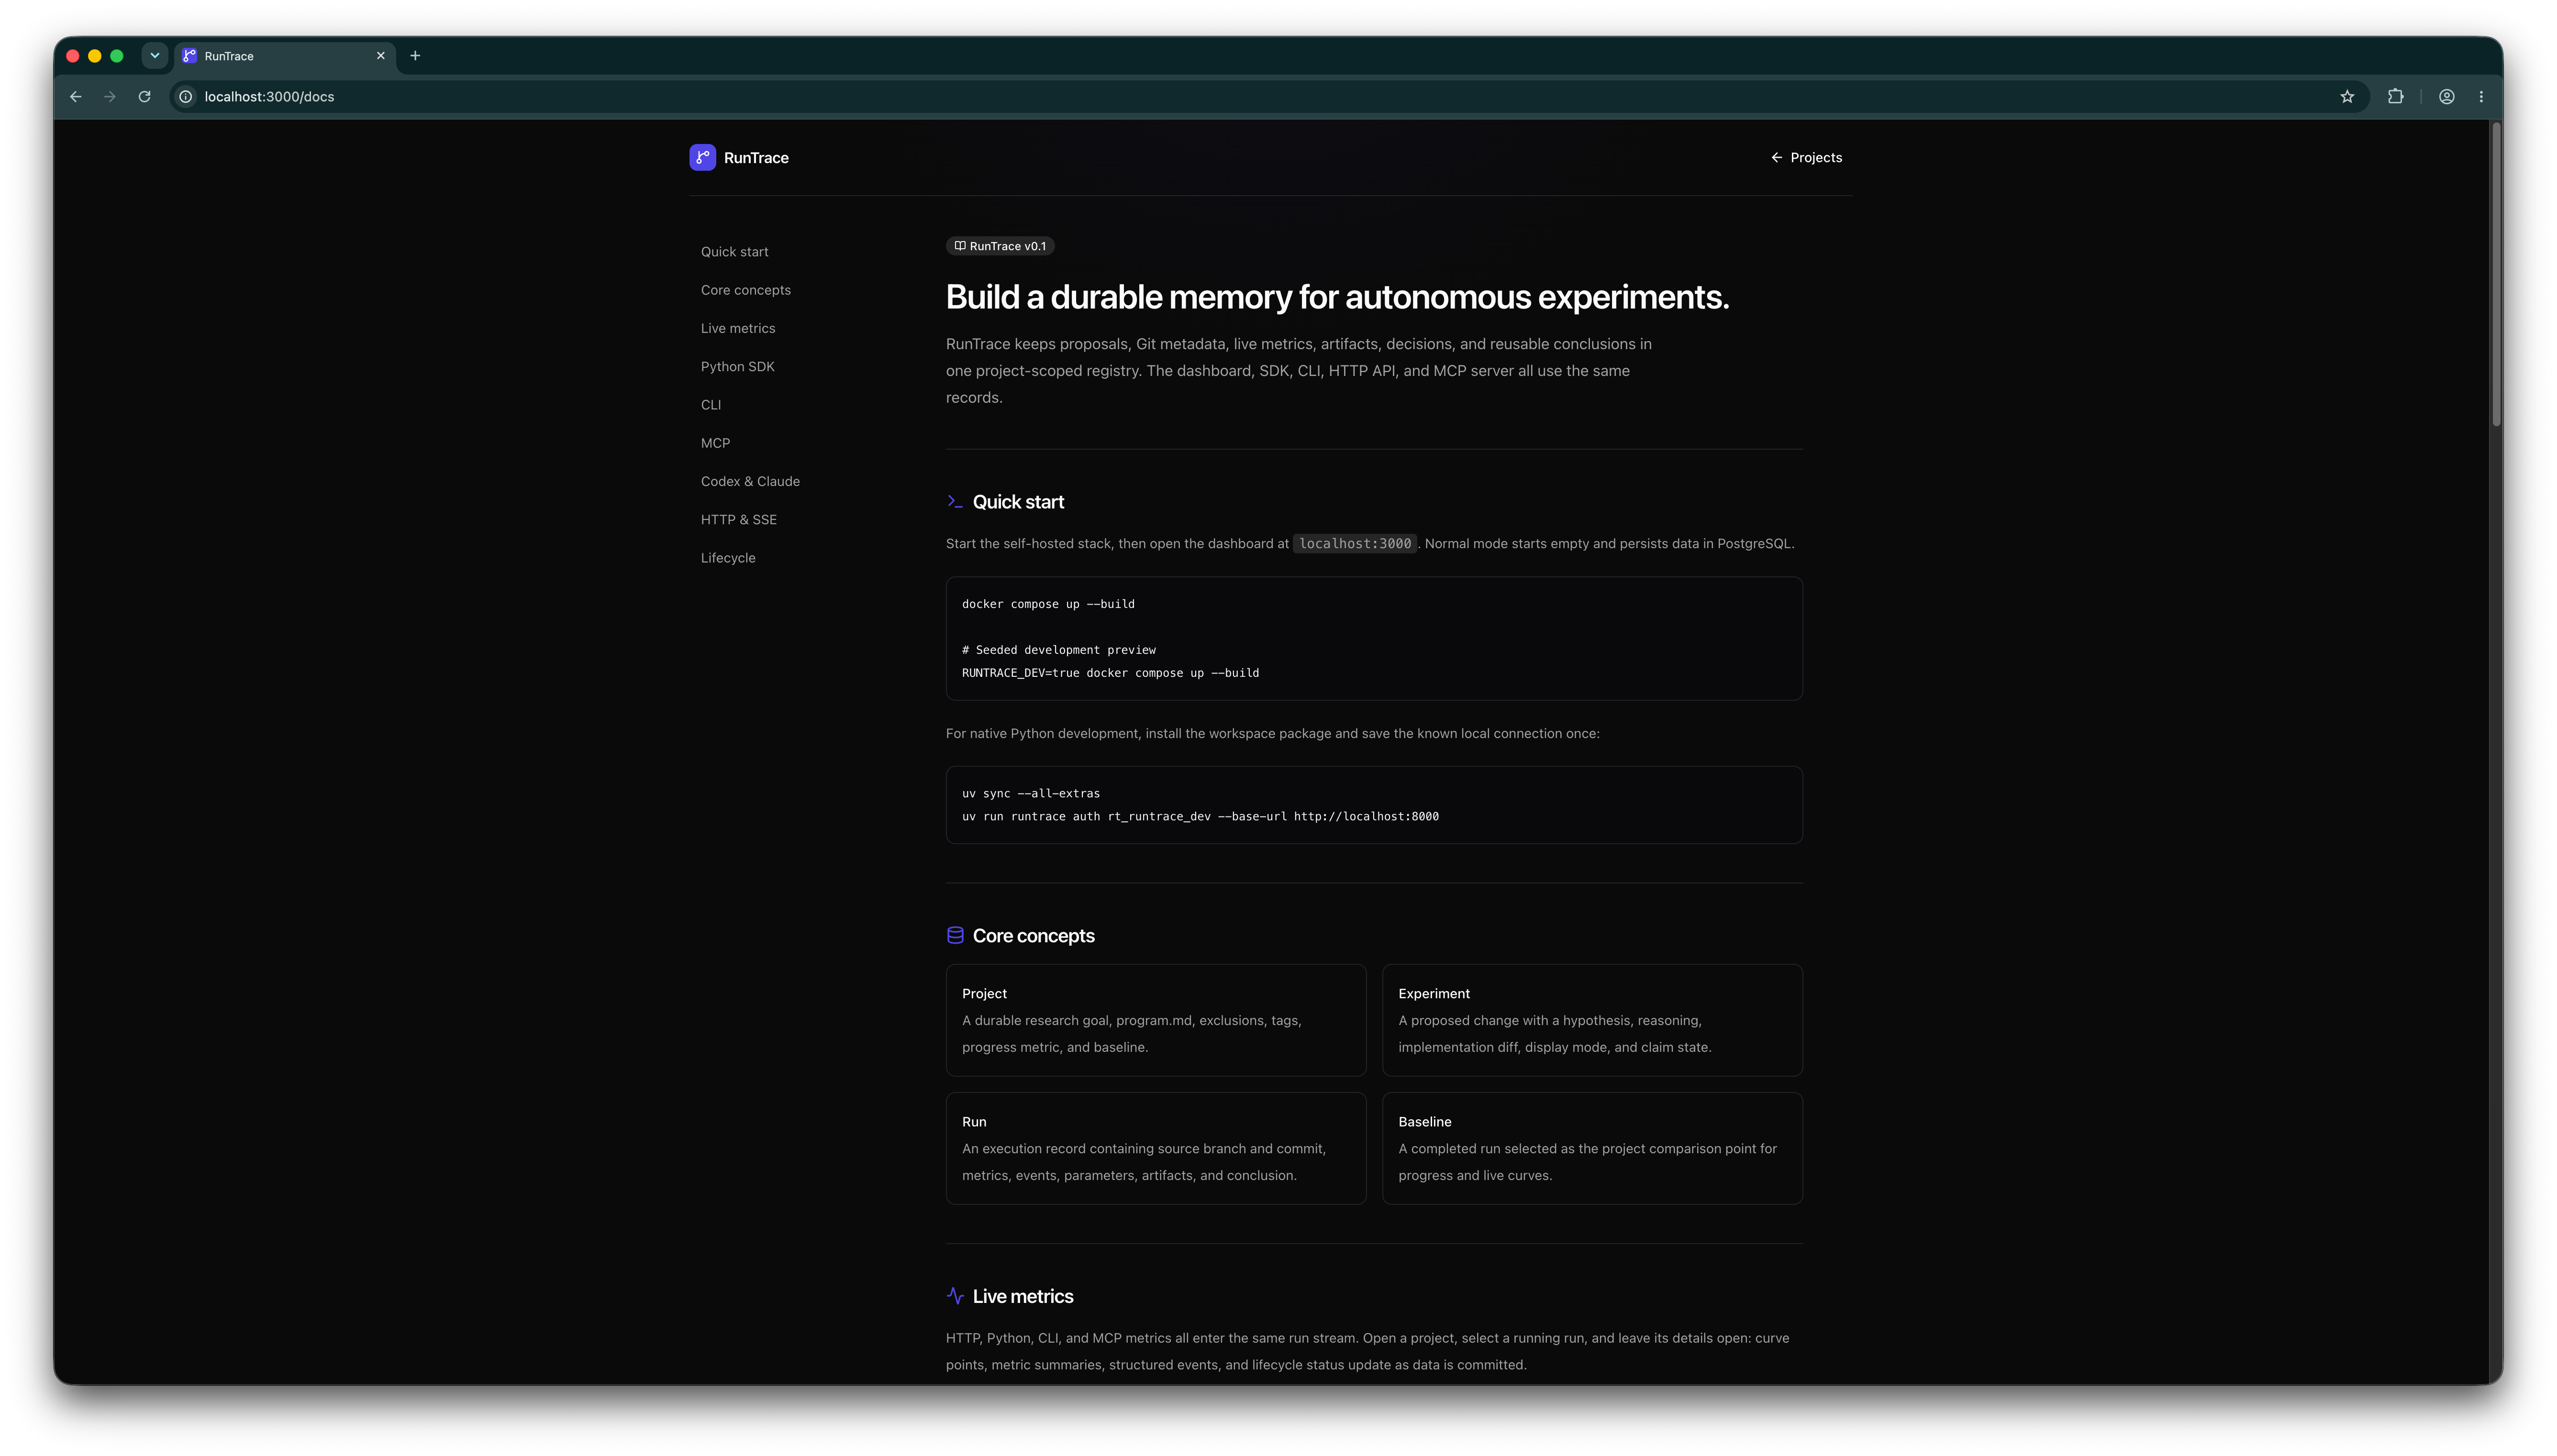The height and width of the screenshot is (1456, 2557).
Task: Open the tab search dropdown
Action: pos(155,56)
